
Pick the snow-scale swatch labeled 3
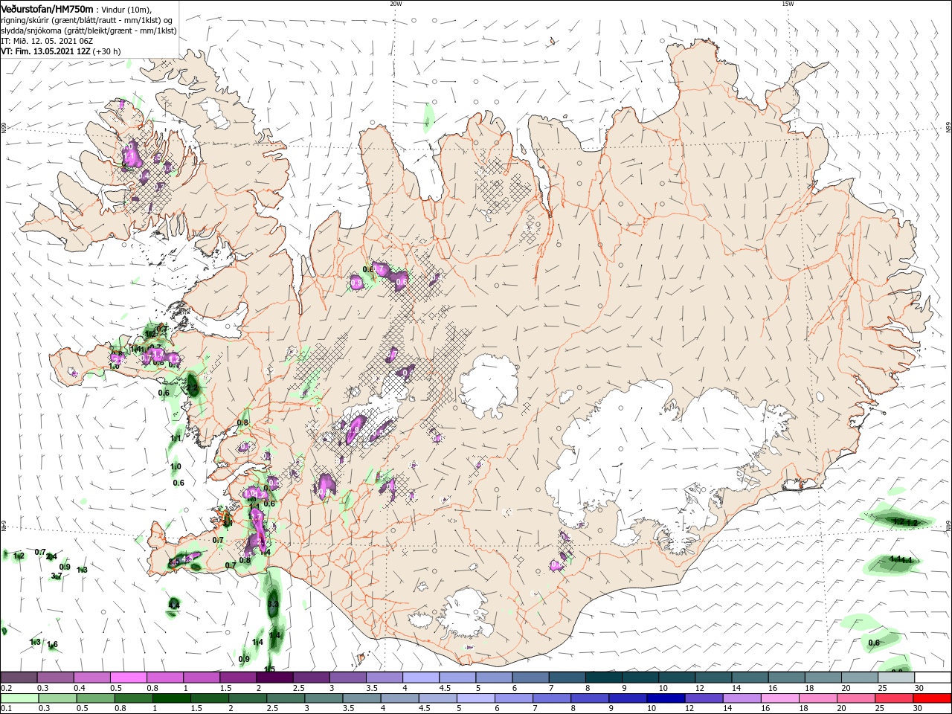(347, 677)
